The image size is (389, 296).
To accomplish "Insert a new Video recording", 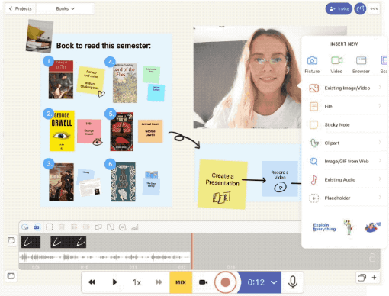I will (336, 65).
